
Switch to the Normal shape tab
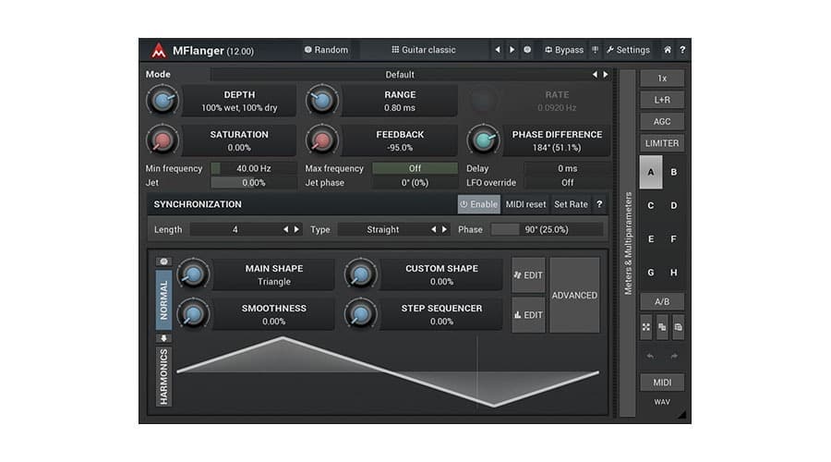[x=163, y=299]
